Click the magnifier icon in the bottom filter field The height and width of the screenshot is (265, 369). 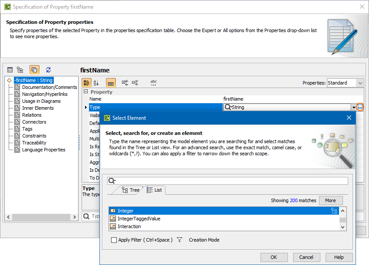[x=86, y=216]
